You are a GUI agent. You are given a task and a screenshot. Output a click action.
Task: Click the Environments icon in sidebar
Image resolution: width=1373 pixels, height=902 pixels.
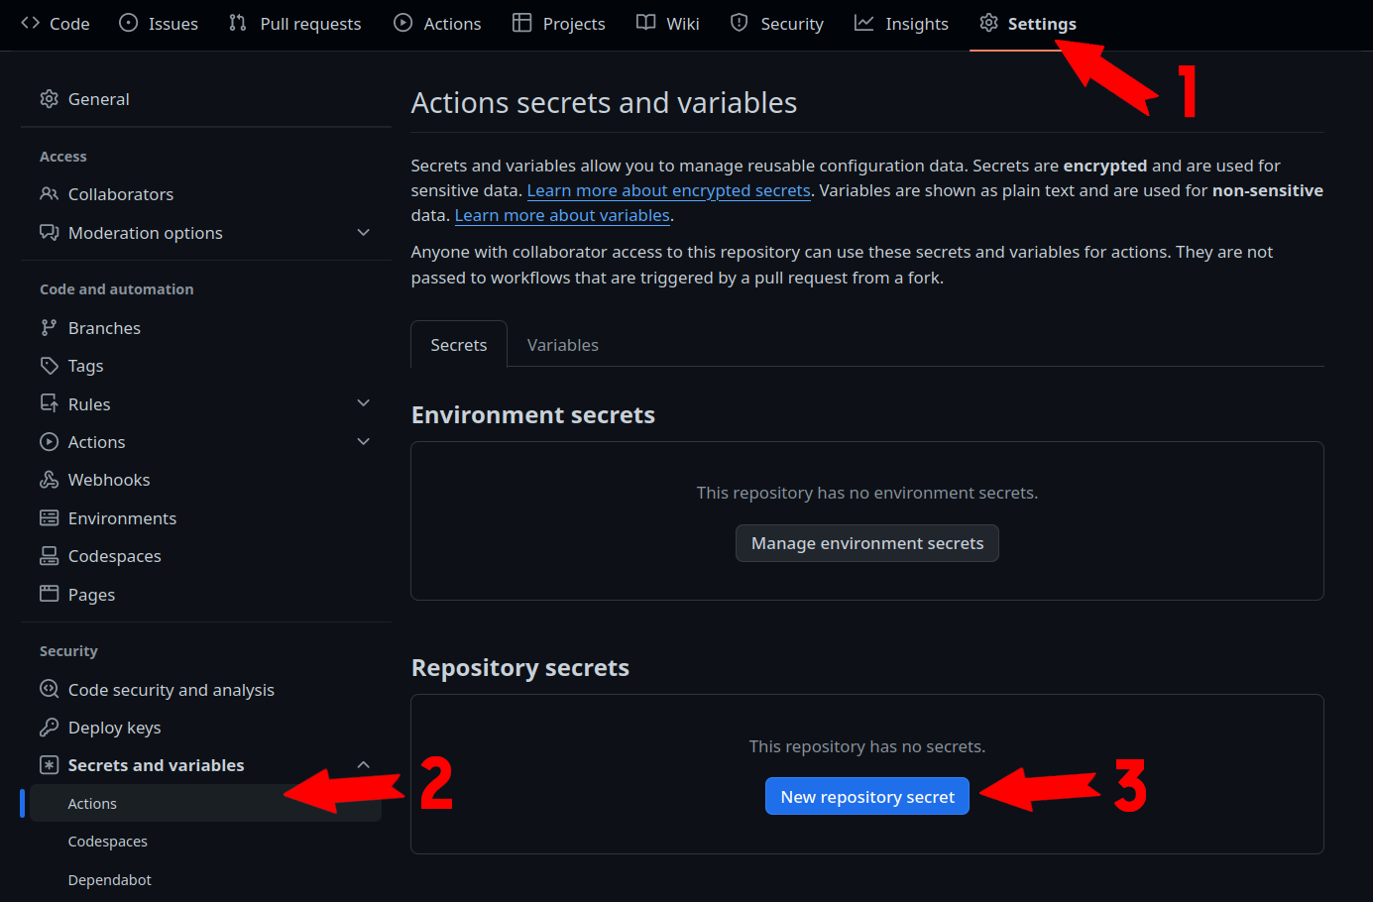point(49,518)
